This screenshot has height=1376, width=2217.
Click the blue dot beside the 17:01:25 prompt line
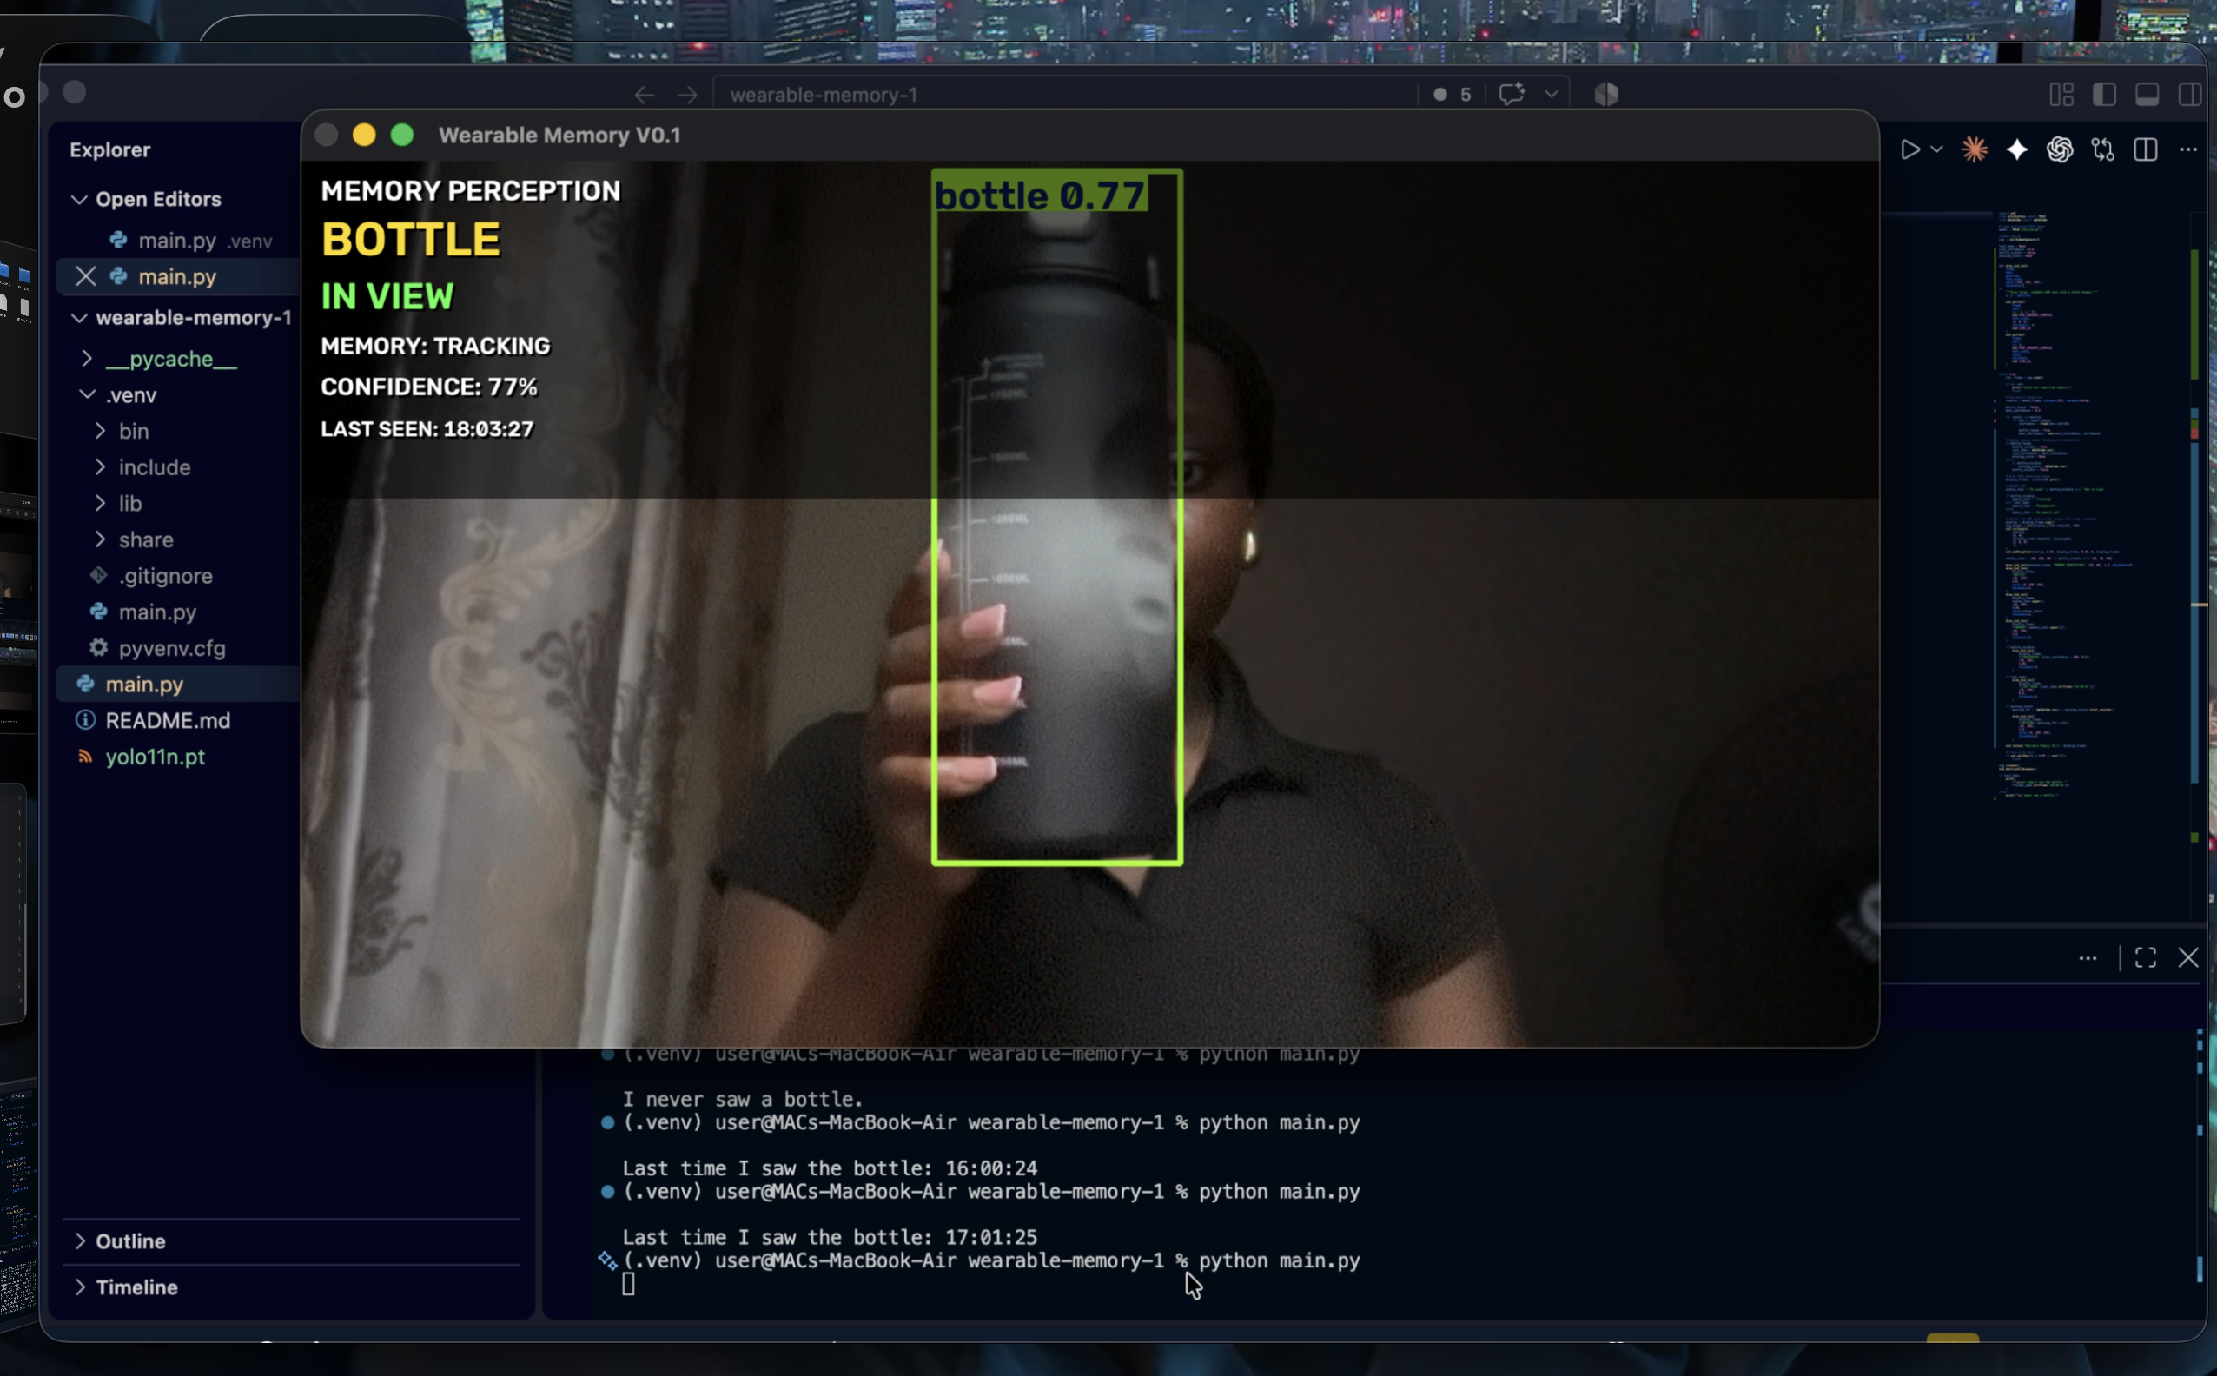608,1192
